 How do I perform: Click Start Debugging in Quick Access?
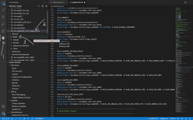click(19, 95)
